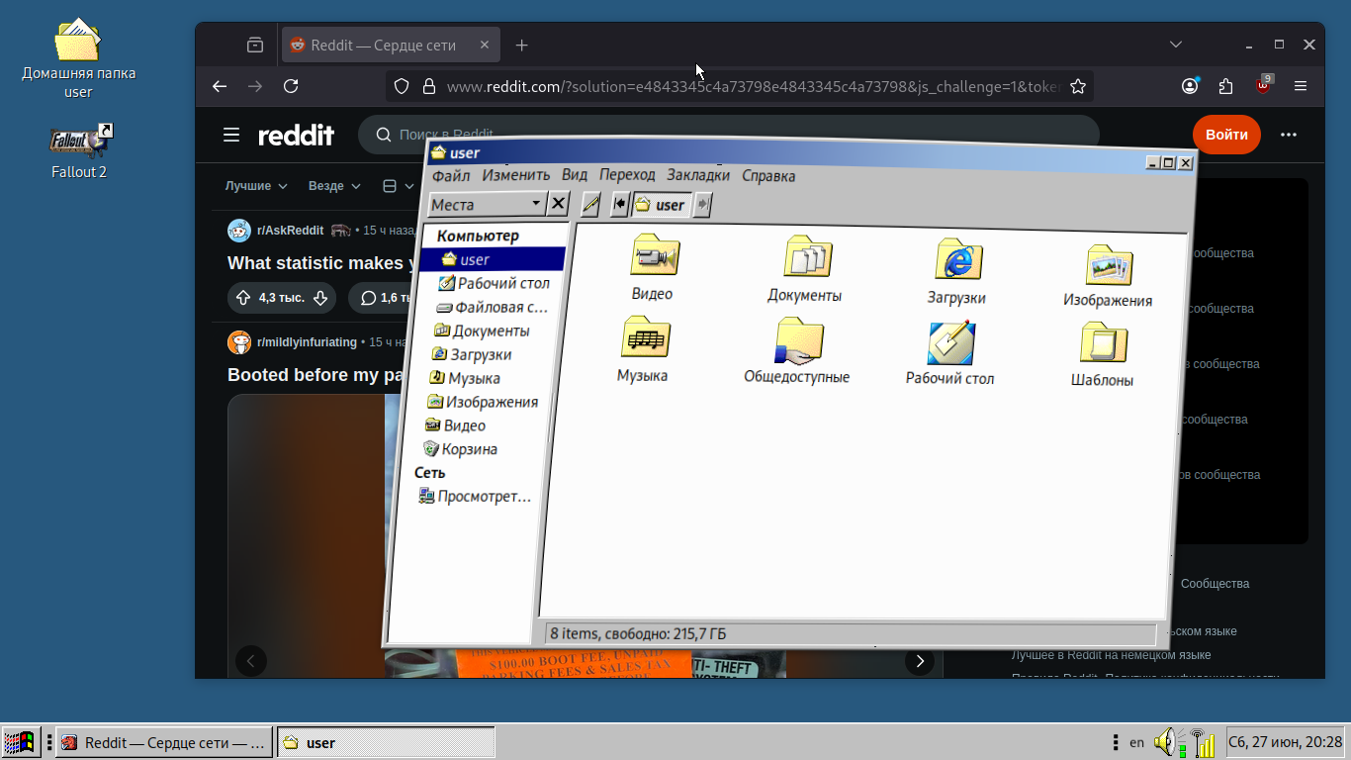Click the Reddit search field
The image size is (1351, 760).
pos(729,135)
